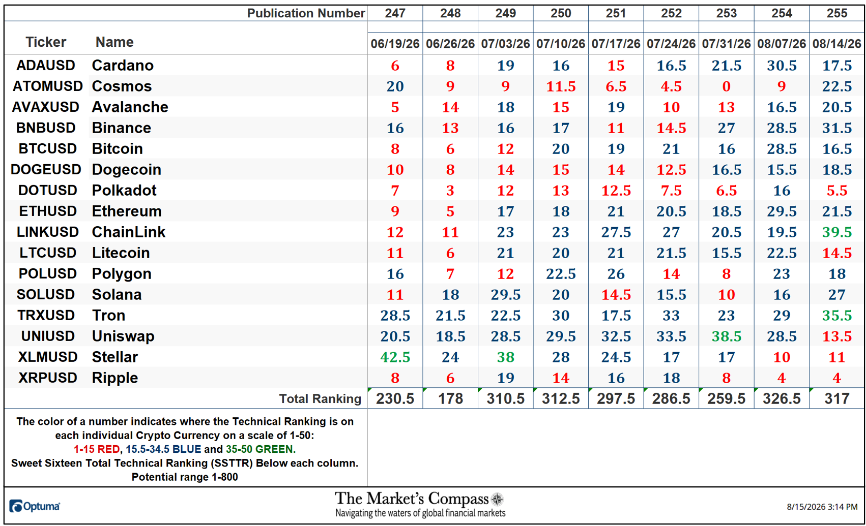Select the ATOMUSD ticker
Viewport: 866px width, 526px height.
pyautogui.click(x=48, y=86)
